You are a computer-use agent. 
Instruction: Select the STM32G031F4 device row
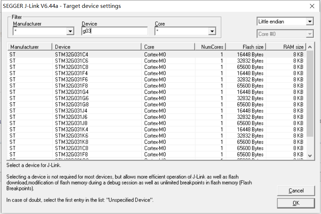[157, 73]
